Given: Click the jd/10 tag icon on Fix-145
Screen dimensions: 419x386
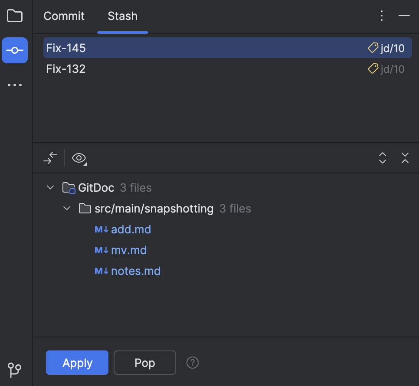Looking at the screenshot, I should (373, 48).
